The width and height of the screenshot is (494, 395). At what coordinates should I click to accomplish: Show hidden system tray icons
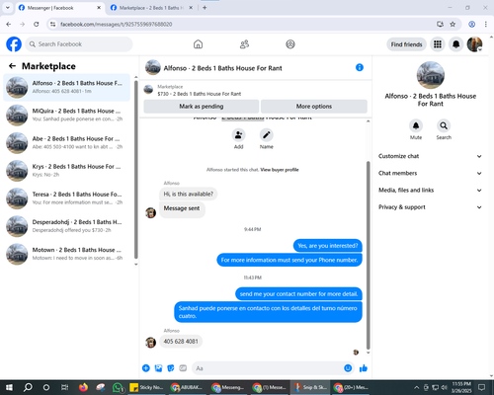coord(416,387)
